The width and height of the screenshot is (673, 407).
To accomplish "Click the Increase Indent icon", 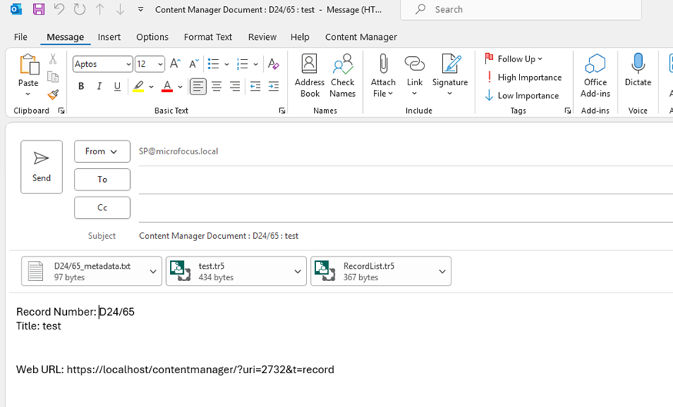I will point(273,87).
